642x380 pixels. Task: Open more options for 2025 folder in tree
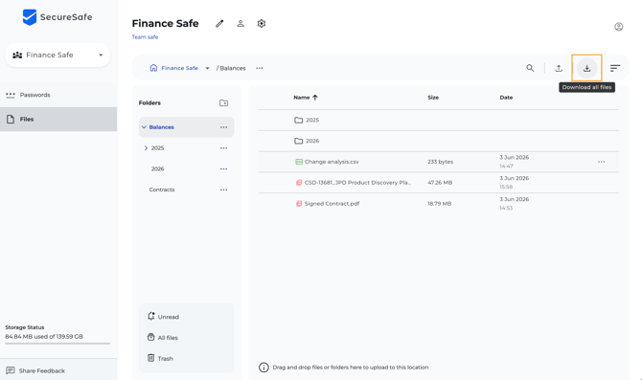(x=223, y=148)
